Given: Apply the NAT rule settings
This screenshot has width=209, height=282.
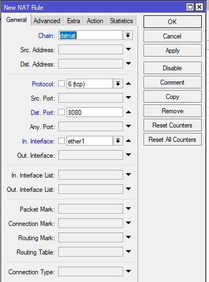Looking at the screenshot, I should (173, 51).
